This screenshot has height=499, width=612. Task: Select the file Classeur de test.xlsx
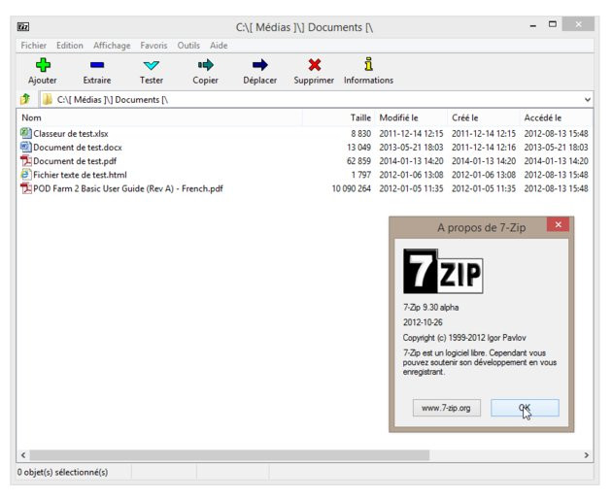coord(71,133)
